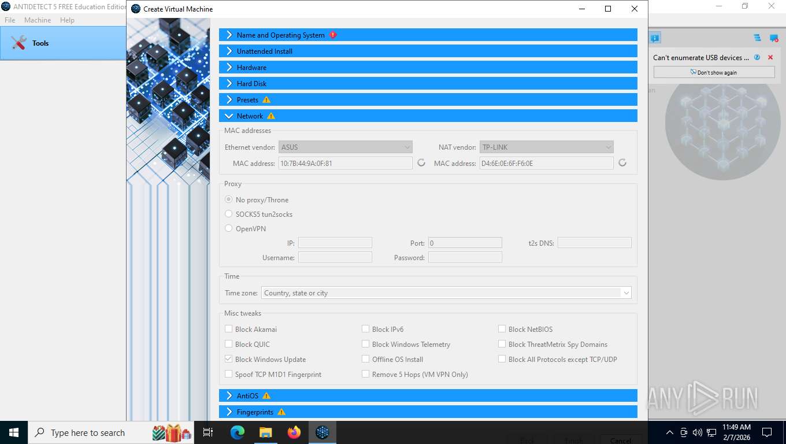Open the Time zone combo box
Viewport: 786px width, 444px height.
coord(446,293)
